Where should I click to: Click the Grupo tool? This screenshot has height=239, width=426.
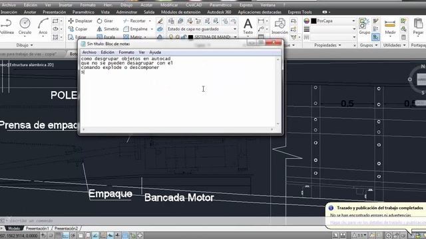(x=364, y=27)
